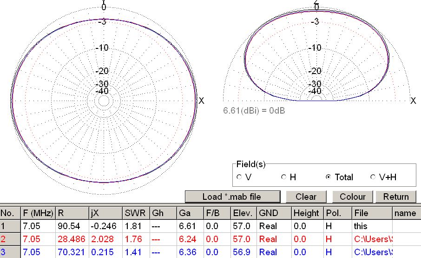Click the 'this' file cell in row 1
421x258 pixels.
pos(372,226)
